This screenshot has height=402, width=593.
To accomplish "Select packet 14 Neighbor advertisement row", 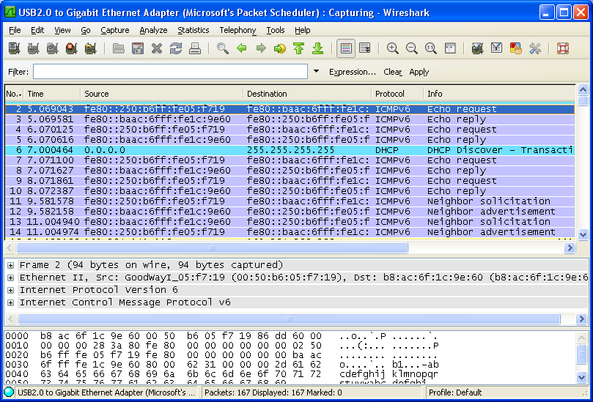I will (290, 232).
